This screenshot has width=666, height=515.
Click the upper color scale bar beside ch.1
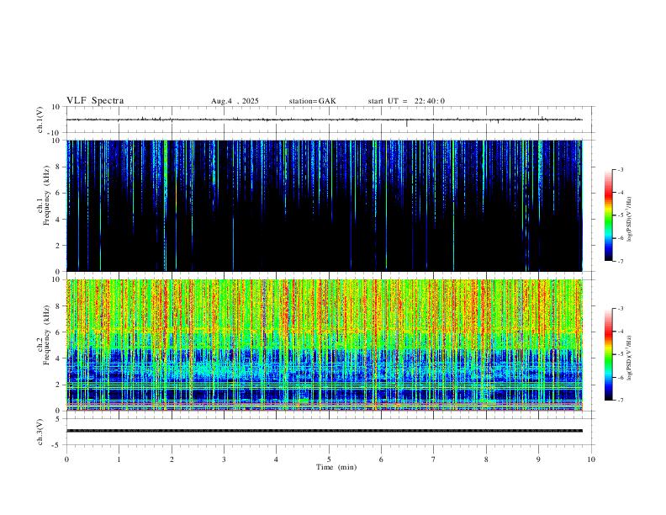tap(609, 215)
